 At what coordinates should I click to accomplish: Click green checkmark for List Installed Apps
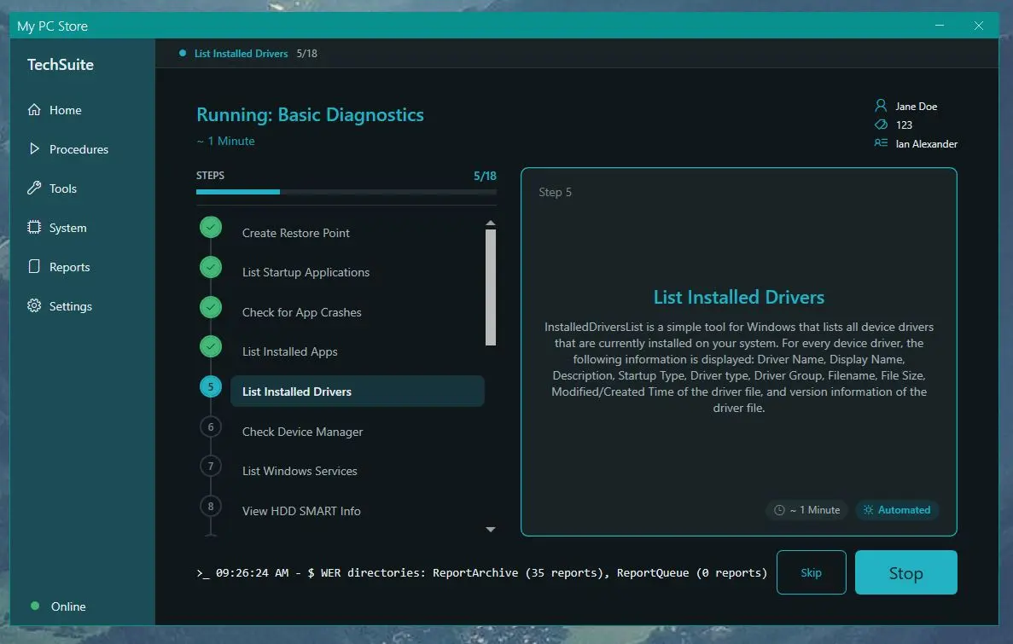[x=211, y=347]
